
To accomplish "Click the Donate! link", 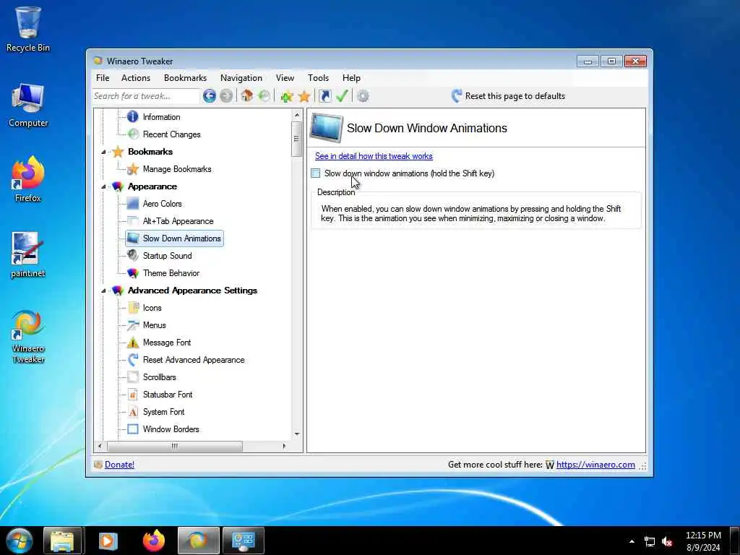I will (x=119, y=465).
